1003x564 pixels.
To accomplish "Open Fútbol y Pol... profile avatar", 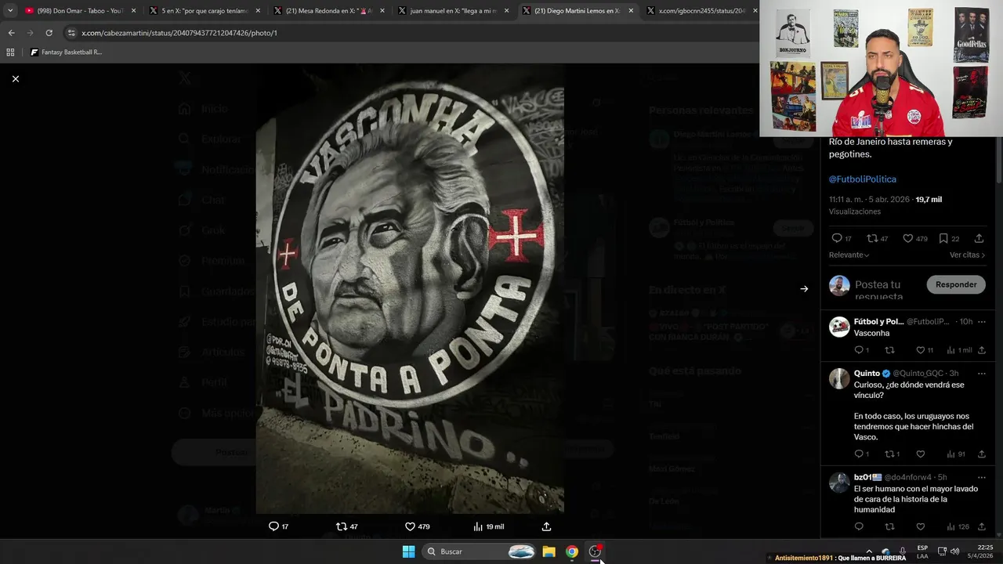I will coord(839,327).
